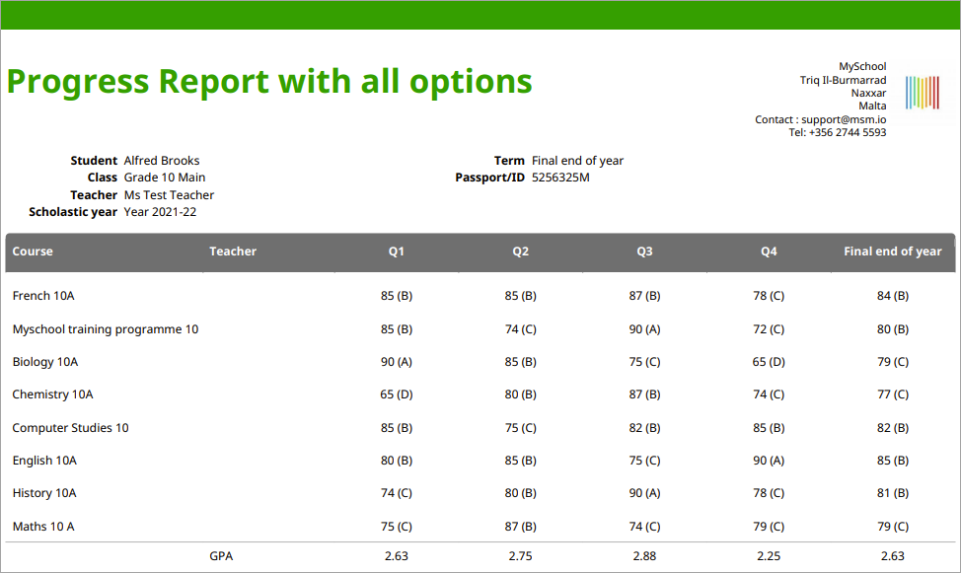Click the Q1 column header
Viewport: 961px width, 573px height.
tap(396, 251)
